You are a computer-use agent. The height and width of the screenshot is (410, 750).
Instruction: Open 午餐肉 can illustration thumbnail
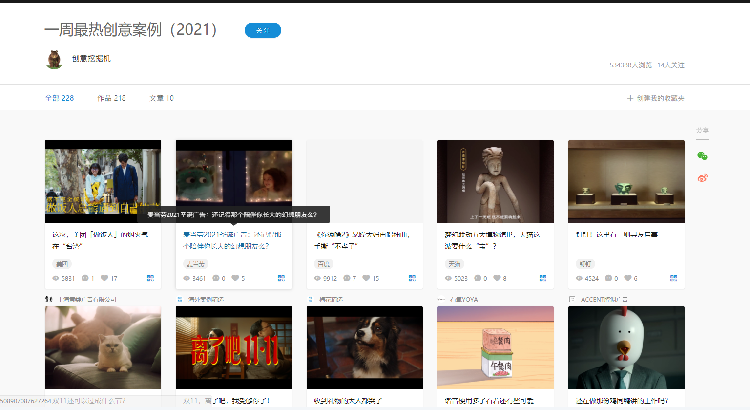tap(496, 347)
